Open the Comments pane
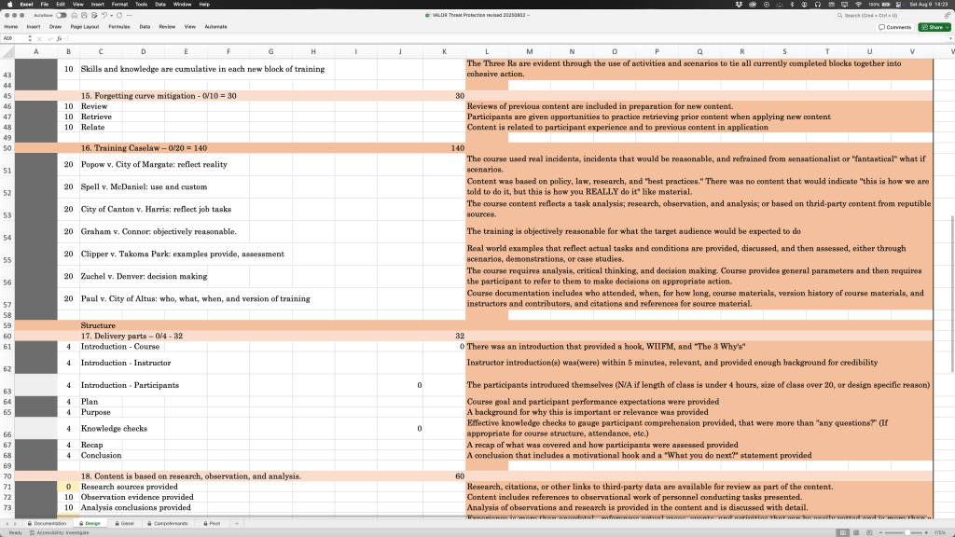 pyautogui.click(x=894, y=27)
